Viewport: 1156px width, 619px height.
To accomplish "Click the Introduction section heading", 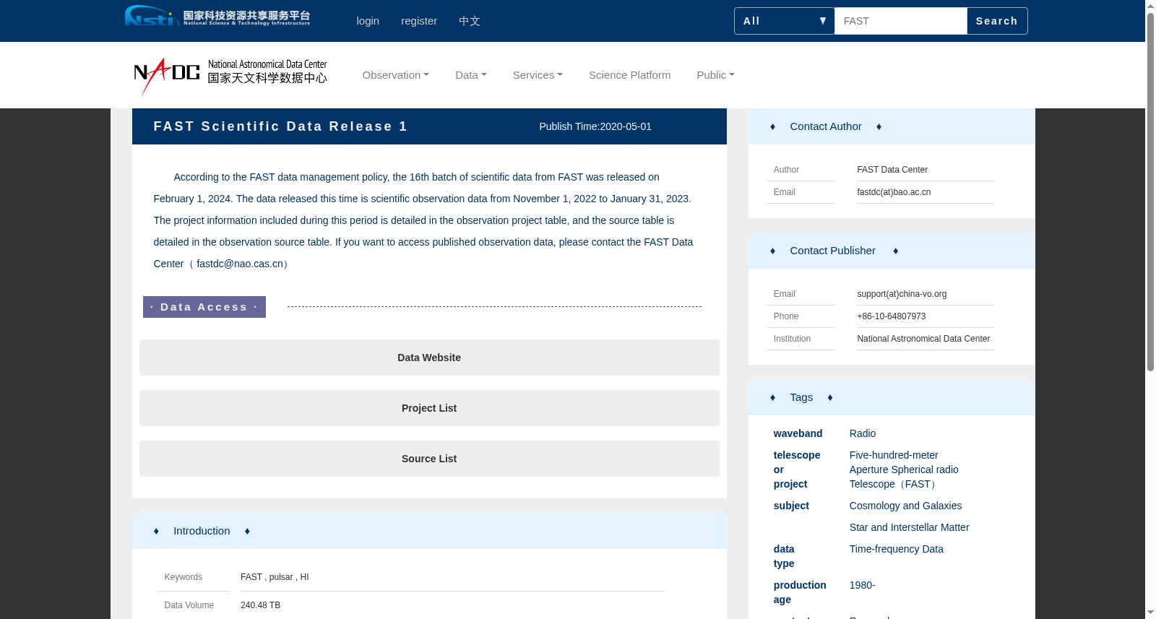I will (x=202, y=531).
